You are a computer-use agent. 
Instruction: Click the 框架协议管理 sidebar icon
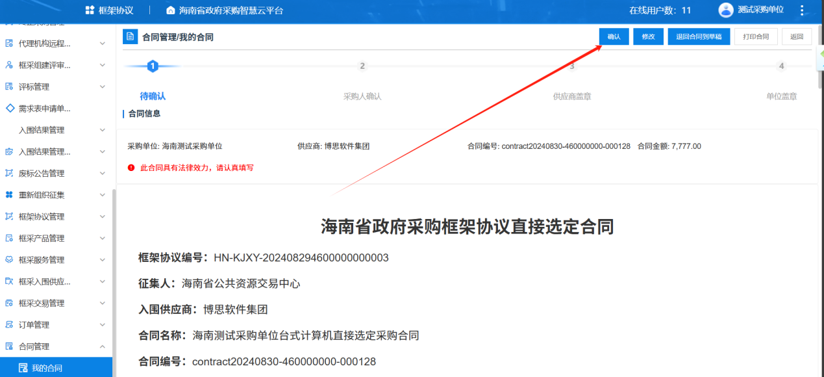(x=9, y=216)
